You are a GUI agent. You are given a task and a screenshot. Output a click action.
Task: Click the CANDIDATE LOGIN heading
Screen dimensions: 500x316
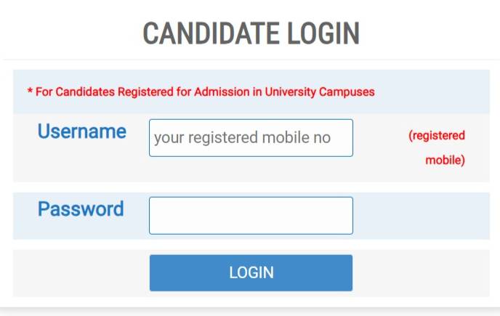(251, 33)
